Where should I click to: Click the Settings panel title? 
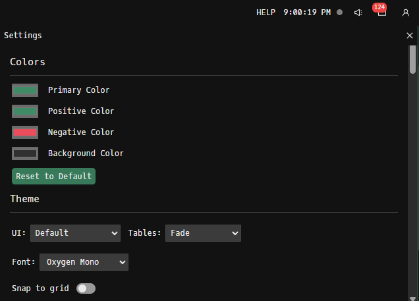(23, 36)
